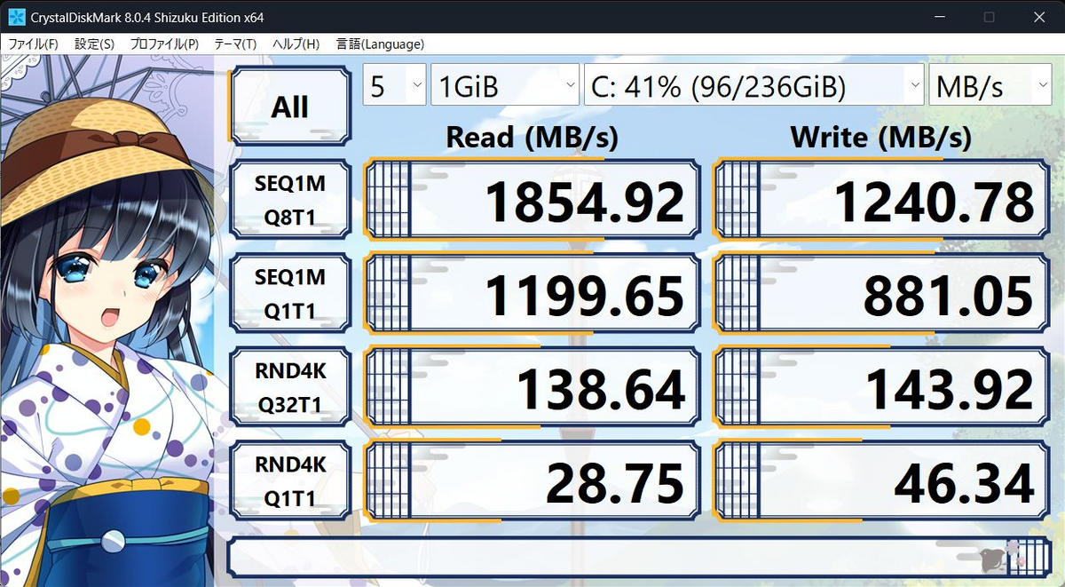
Task: Expand the drive selector showing C: 41%
Action: click(754, 85)
